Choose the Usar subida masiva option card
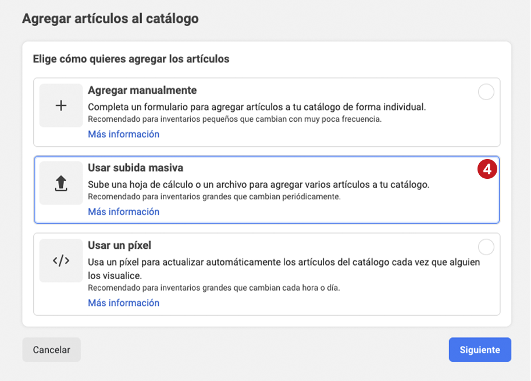Image resolution: width=531 pixels, height=381 pixels. point(267,190)
